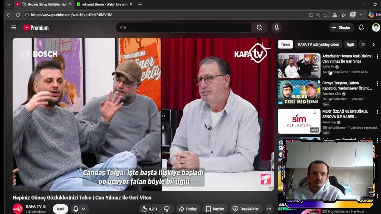Click Watch Later clock on Arkadaşlar thumbnail
The image size is (381, 214).
[x=315, y=59]
